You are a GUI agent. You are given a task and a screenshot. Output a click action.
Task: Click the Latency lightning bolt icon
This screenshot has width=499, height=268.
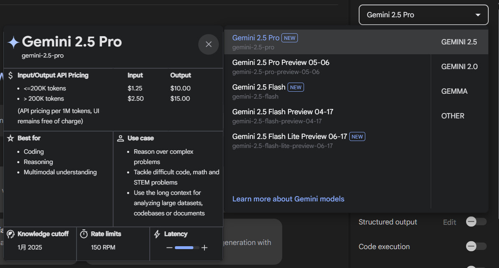[157, 234]
